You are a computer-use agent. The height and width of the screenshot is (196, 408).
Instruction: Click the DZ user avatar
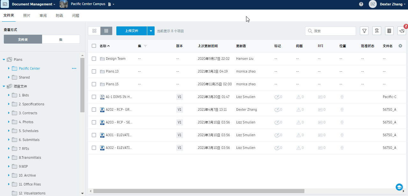click(373, 4)
